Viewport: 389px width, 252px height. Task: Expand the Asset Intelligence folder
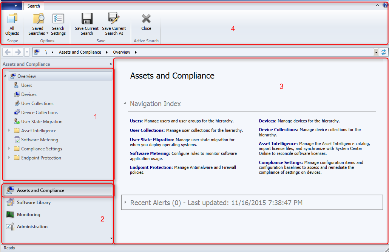tap(9, 130)
